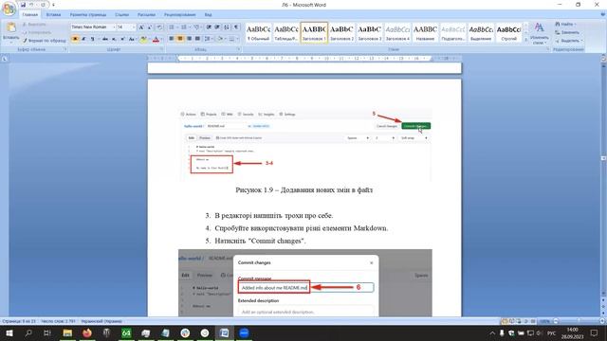Open line spacing options
This screenshot has width=607, height=341.
point(208,39)
